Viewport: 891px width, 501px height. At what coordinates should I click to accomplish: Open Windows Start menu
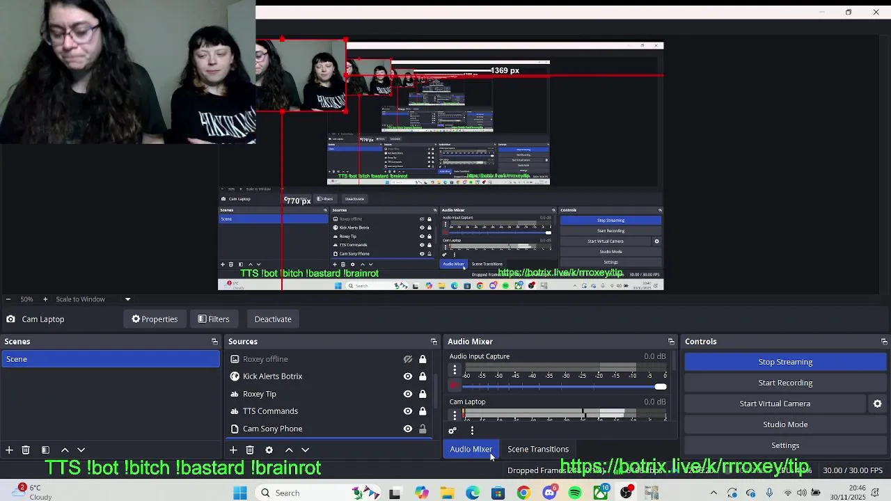[240, 493]
